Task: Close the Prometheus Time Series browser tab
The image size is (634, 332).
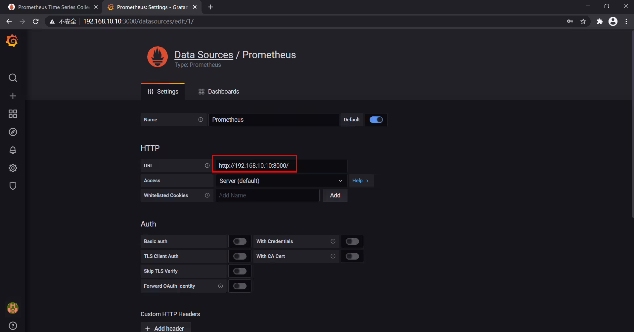Action: [x=96, y=7]
